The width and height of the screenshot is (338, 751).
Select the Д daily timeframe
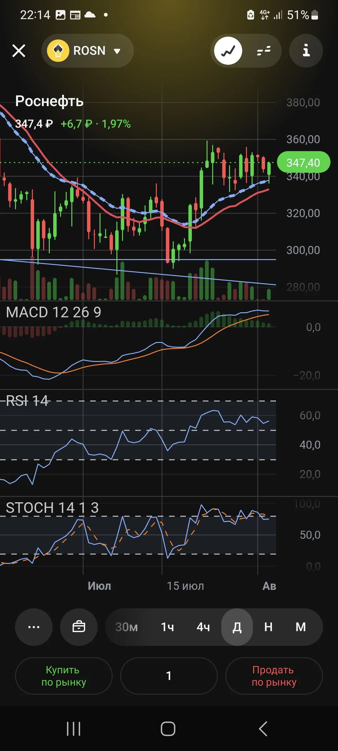237,627
